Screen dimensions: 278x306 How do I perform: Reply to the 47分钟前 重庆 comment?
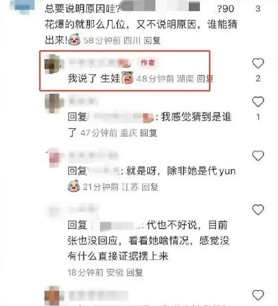click(149, 133)
